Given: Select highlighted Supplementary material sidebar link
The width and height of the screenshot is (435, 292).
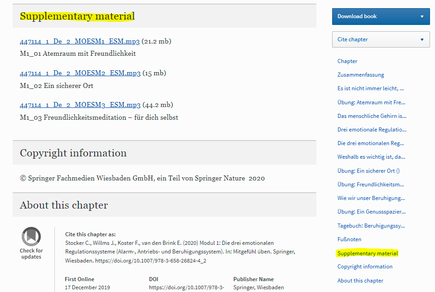Looking at the screenshot, I should (367, 253).
